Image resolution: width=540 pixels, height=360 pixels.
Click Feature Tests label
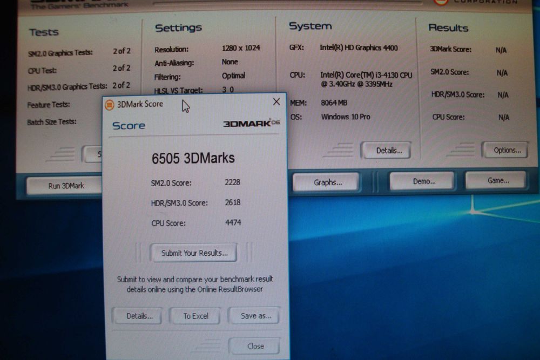(x=48, y=105)
